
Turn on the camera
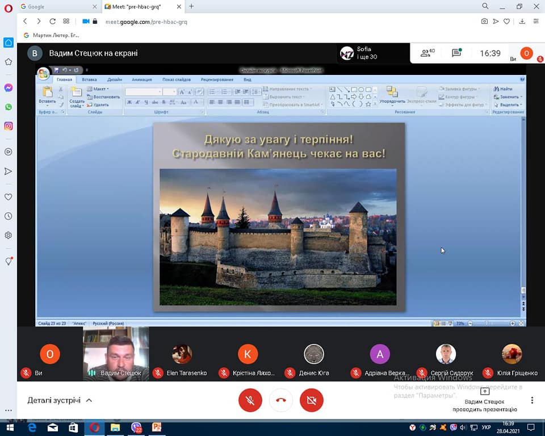pyautogui.click(x=311, y=400)
